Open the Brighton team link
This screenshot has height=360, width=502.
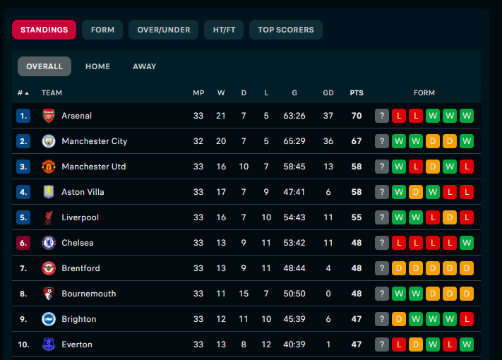(79, 319)
